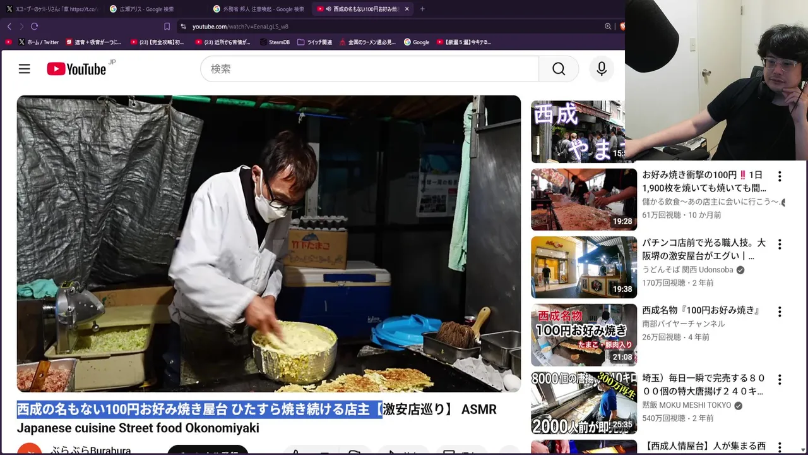Image resolution: width=808 pixels, height=455 pixels.
Task: Open the パチンコ店前で光る職人技 video title
Action: click(704, 249)
